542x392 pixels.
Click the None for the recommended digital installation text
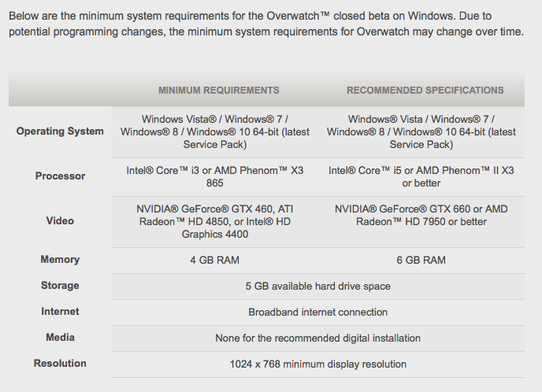point(318,338)
